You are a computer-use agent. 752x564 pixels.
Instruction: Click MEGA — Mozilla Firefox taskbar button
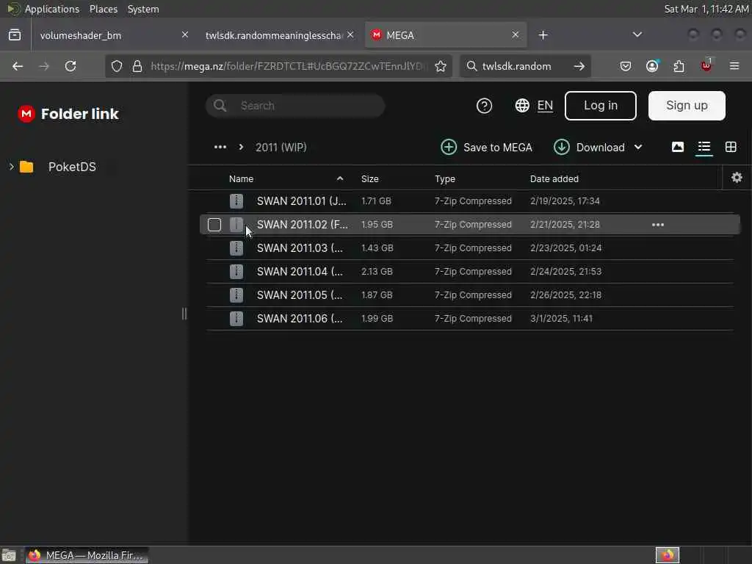[x=87, y=555]
